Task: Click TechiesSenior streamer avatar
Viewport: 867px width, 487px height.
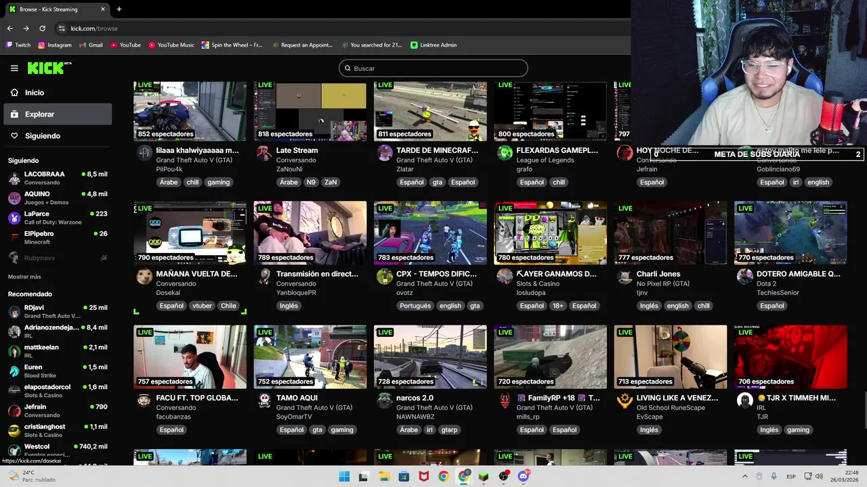Action: pyautogui.click(x=745, y=276)
